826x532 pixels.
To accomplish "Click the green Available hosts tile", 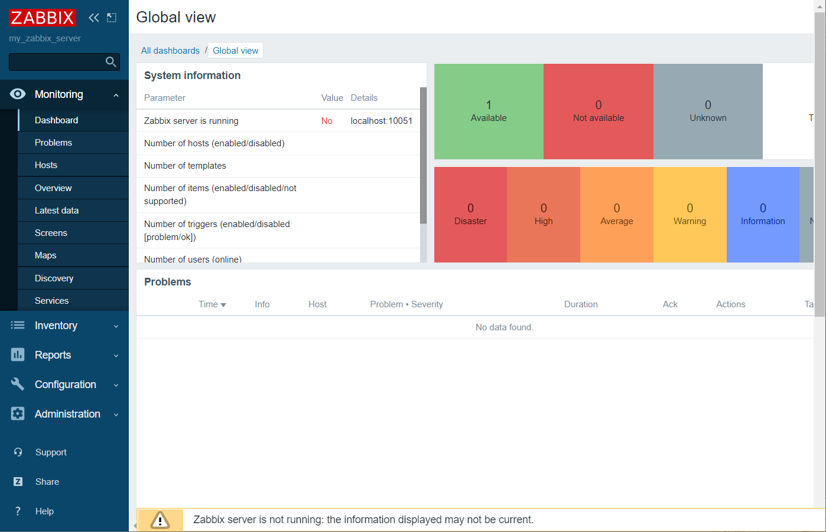I will pyautogui.click(x=489, y=111).
